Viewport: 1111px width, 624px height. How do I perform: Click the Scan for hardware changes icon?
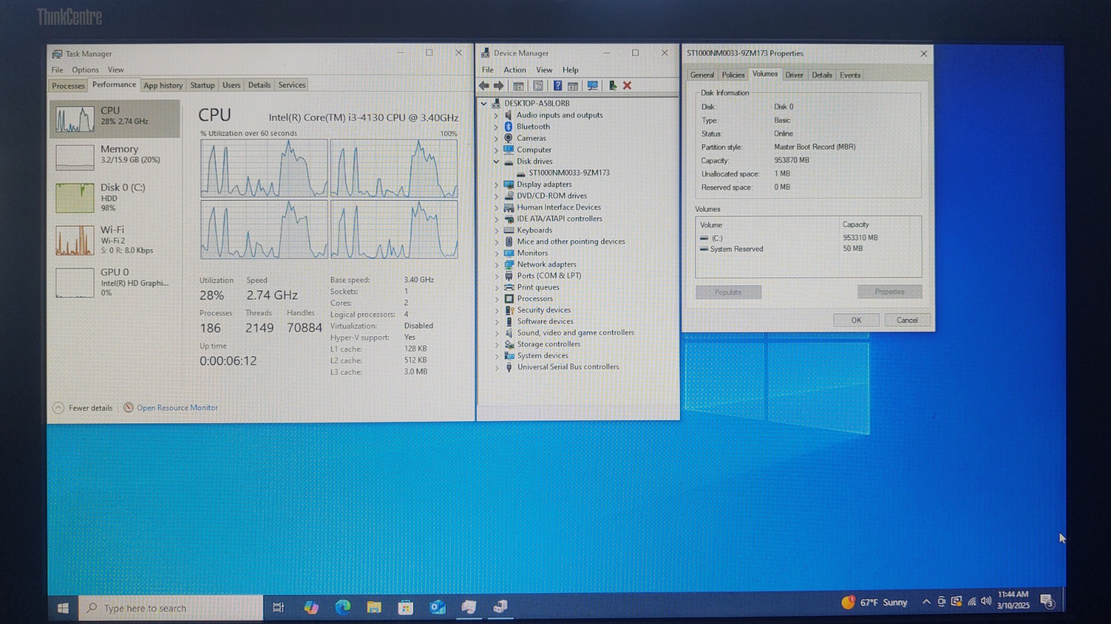[x=592, y=86]
